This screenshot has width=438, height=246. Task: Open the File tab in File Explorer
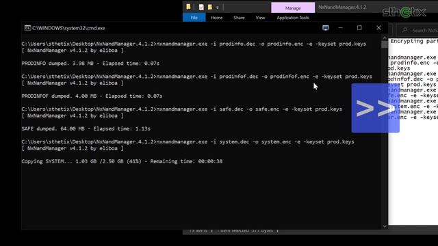[x=194, y=18]
